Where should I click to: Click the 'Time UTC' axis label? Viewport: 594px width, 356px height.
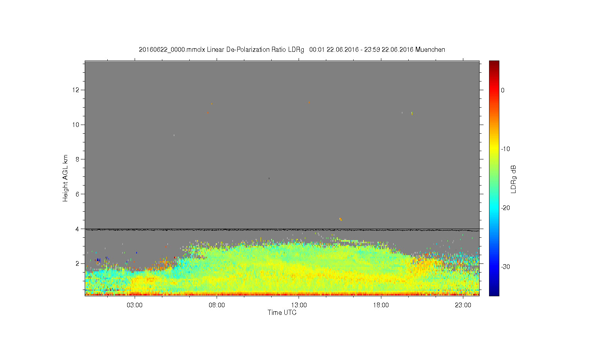click(282, 312)
